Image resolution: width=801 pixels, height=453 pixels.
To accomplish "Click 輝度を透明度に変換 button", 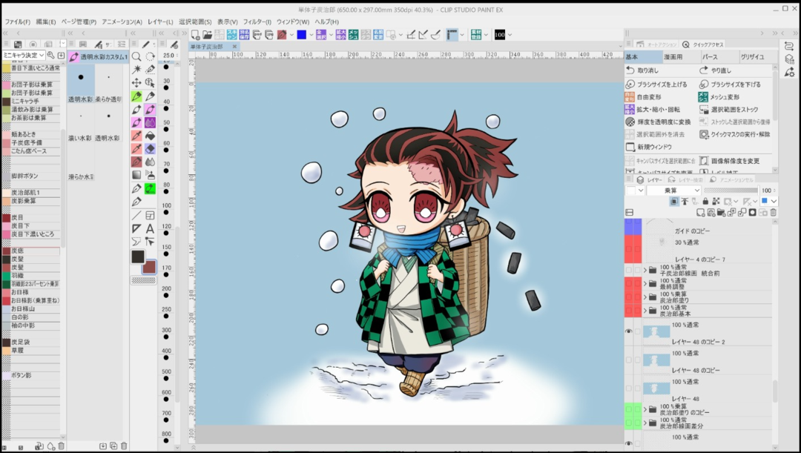I will (659, 122).
